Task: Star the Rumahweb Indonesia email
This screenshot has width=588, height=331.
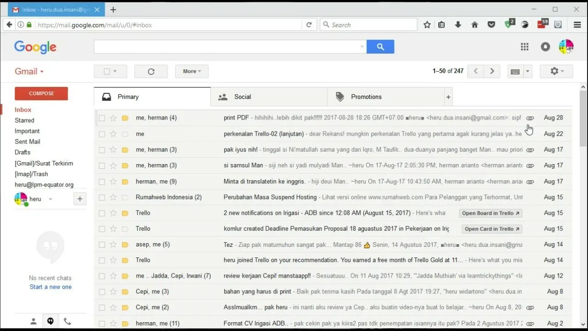Action: [x=113, y=197]
